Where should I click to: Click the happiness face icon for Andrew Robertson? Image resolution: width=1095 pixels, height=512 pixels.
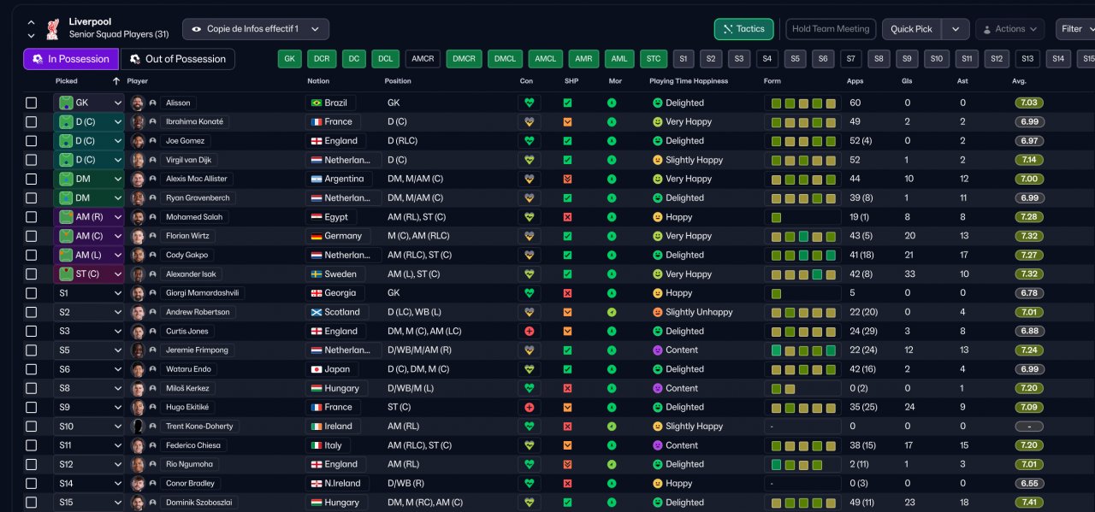tap(658, 312)
